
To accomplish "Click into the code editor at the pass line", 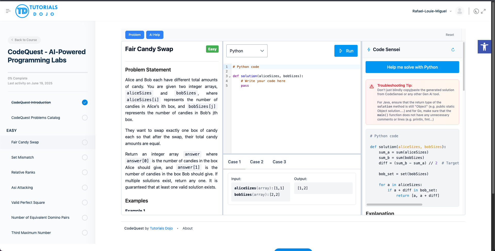I will 245,86.
